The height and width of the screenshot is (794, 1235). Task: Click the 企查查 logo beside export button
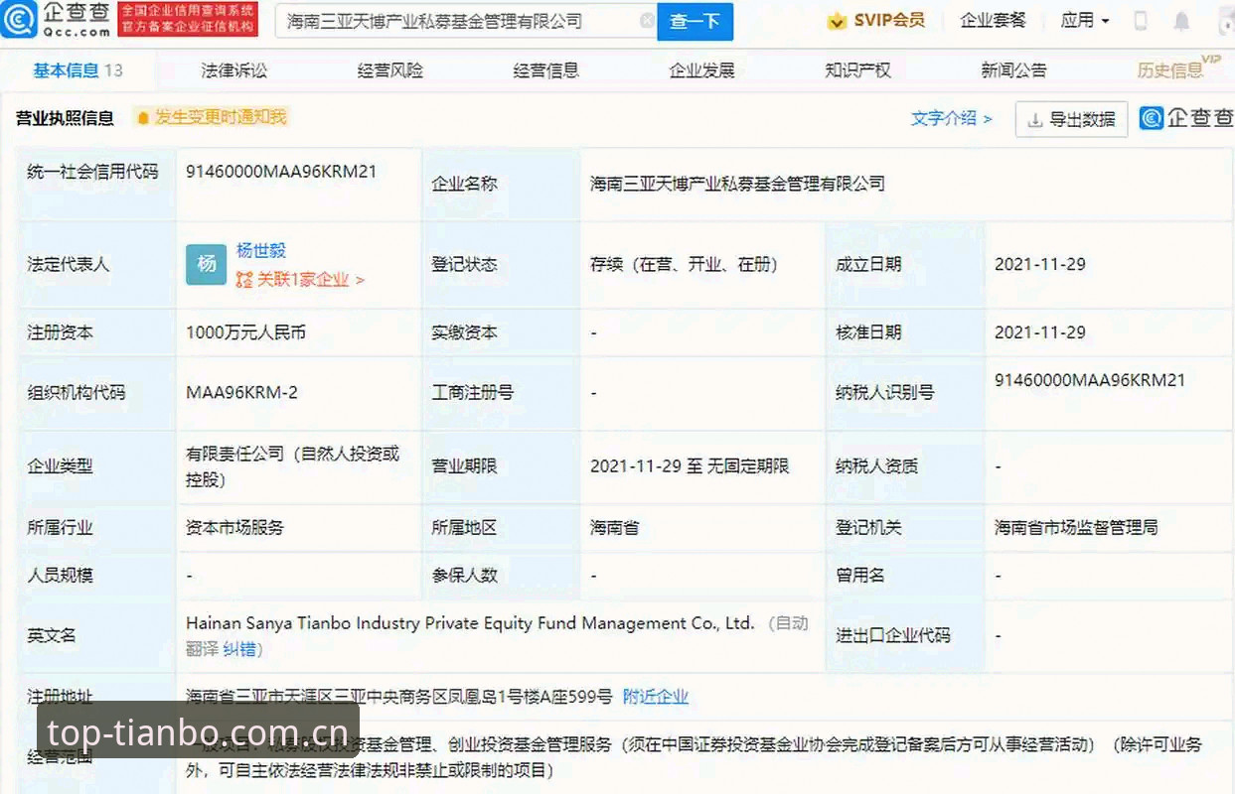1186,118
